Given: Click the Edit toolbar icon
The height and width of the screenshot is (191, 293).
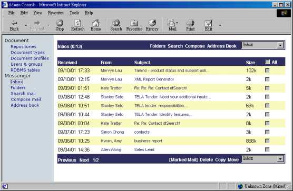Looking at the screenshot, I should point(209,25).
